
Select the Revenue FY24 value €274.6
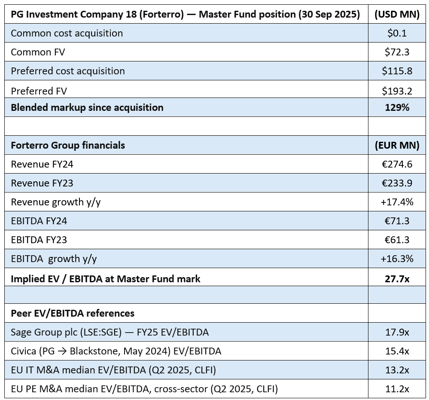tap(397, 164)
